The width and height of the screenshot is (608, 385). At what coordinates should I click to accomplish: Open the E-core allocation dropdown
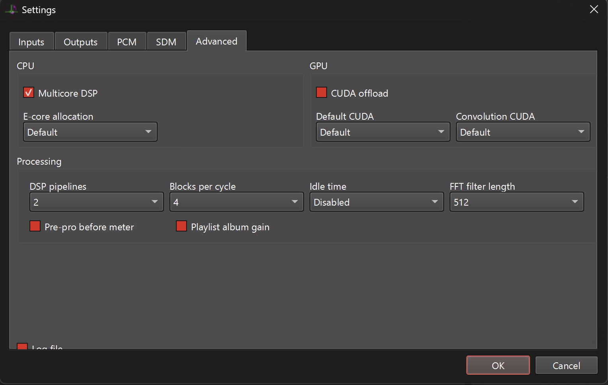pyautogui.click(x=90, y=132)
